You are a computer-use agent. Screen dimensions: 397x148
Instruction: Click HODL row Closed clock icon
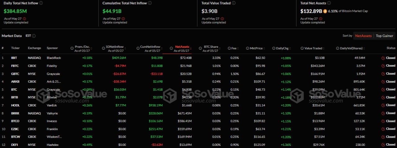click(x=383, y=105)
